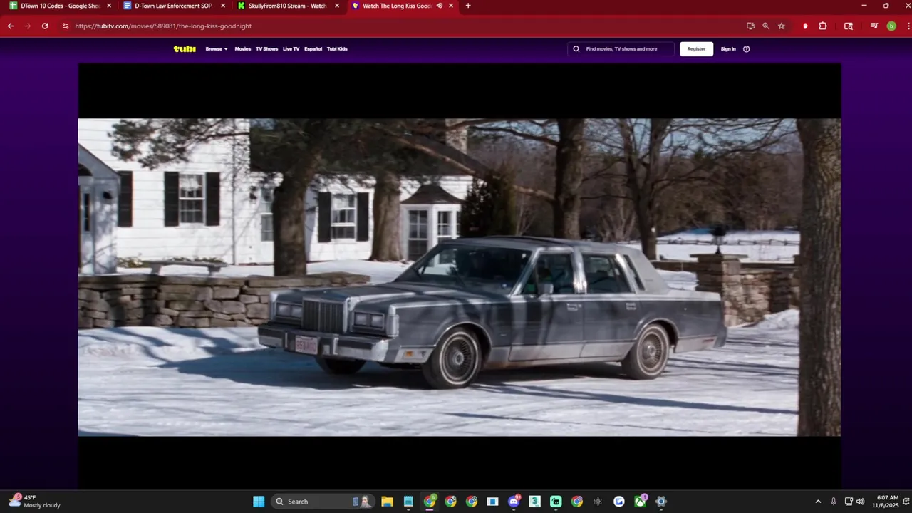Screen dimensions: 912x513
Task: Close the D-Town Law Enforcement SOP tab
Action: pyautogui.click(x=223, y=6)
